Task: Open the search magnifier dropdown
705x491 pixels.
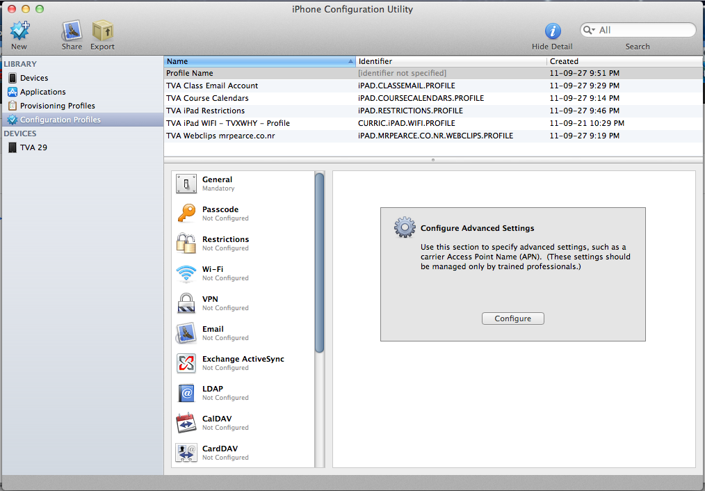Action: click(590, 30)
